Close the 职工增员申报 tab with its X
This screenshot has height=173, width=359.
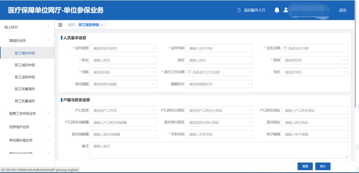pyautogui.click(x=102, y=25)
